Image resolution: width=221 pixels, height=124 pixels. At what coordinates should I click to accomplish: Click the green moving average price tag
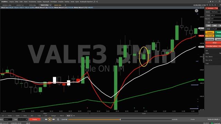pyautogui.click(x=201, y=80)
